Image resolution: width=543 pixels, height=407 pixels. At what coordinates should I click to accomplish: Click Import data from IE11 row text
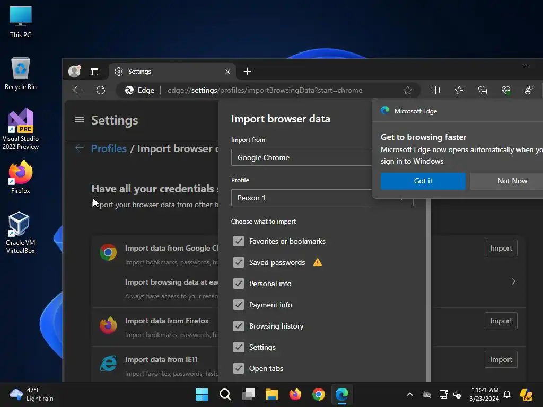click(161, 360)
